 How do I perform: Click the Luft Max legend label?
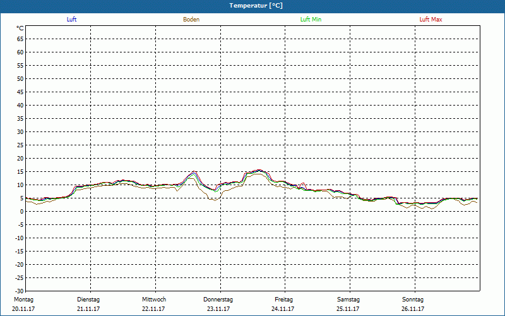(431, 20)
